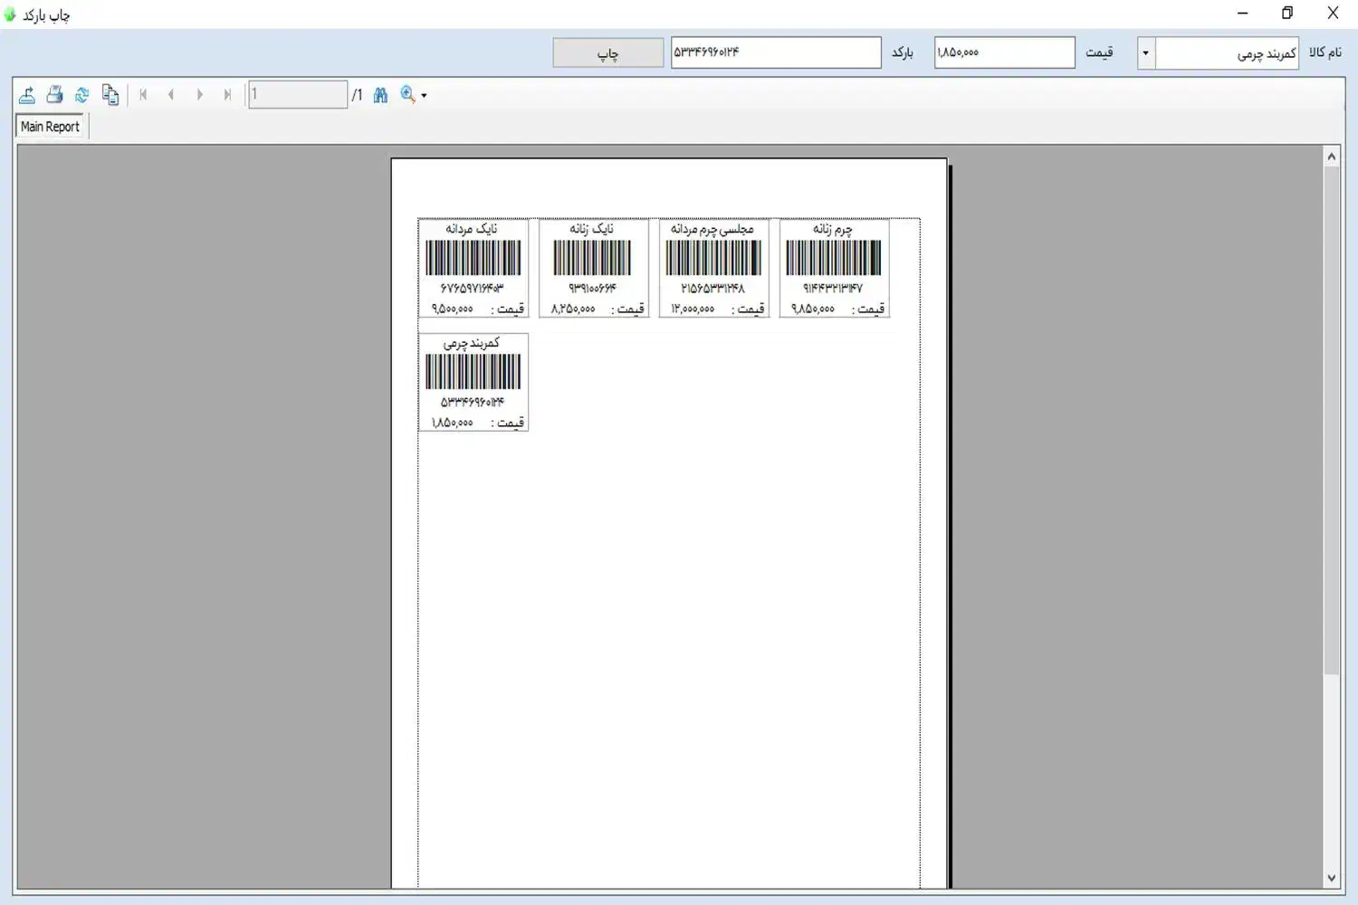This screenshot has height=905, width=1358.
Task: Select the Main Report tab
Action: (51, 127)
